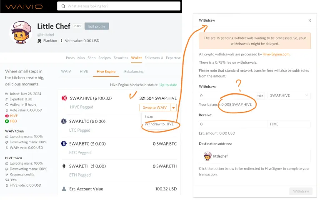
Task: Click the search magnifier icon
Action: pyautogui.click(x=63, y=6)
